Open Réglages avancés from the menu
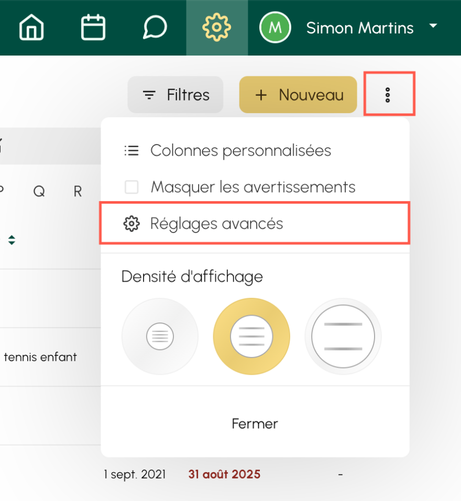The image size is (461, 501). point(216,224)
